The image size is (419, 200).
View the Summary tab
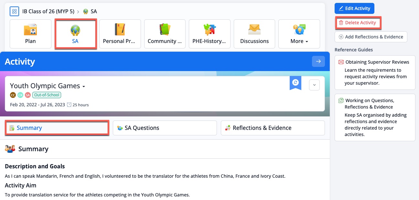coord(57,128)
